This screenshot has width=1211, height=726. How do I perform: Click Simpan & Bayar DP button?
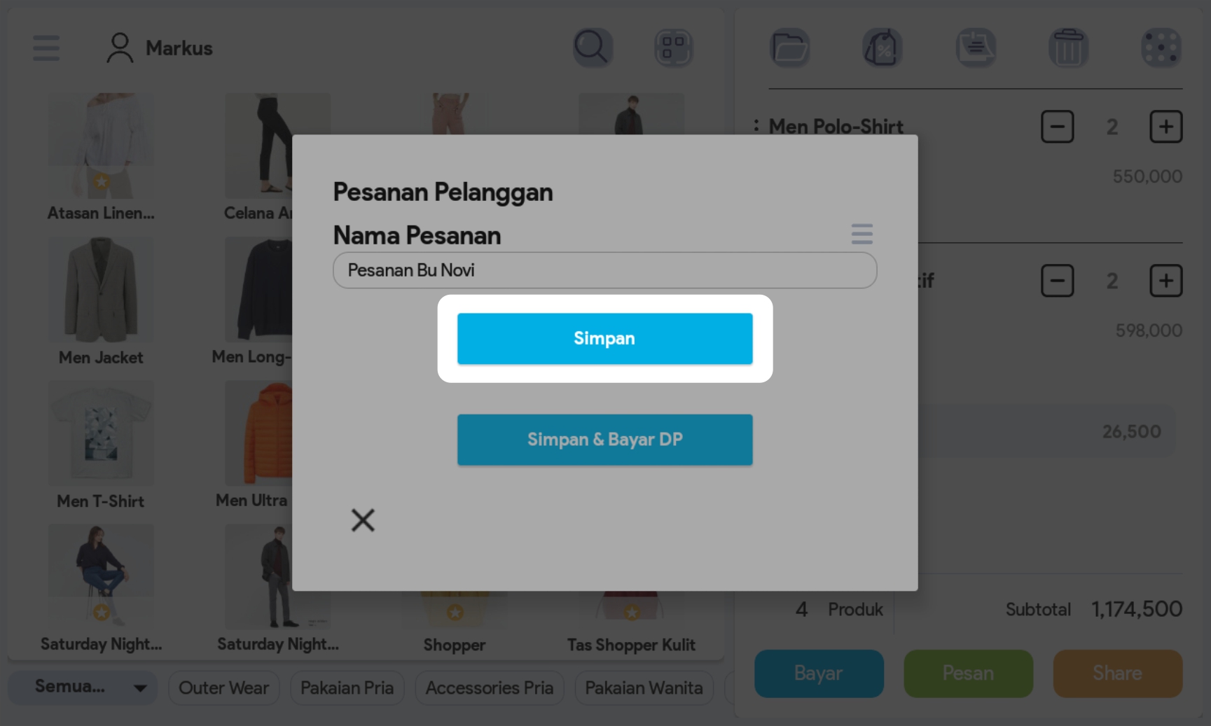604,440
